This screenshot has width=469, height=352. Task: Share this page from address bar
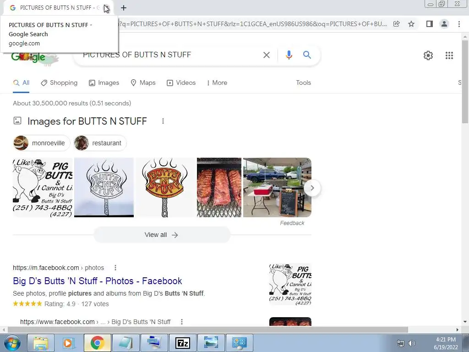click(x=396, y=24)
